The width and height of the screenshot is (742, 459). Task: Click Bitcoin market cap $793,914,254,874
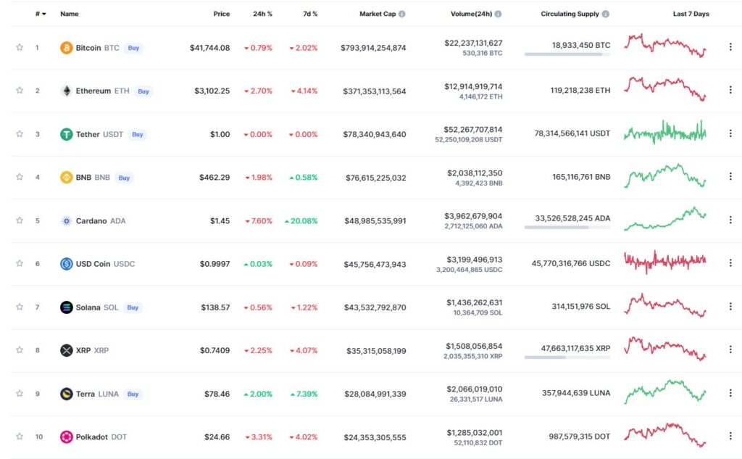click(x=373, y=48)
